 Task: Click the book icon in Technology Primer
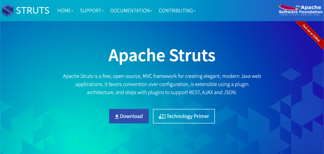pyautogui.click(x=162, y=117)
